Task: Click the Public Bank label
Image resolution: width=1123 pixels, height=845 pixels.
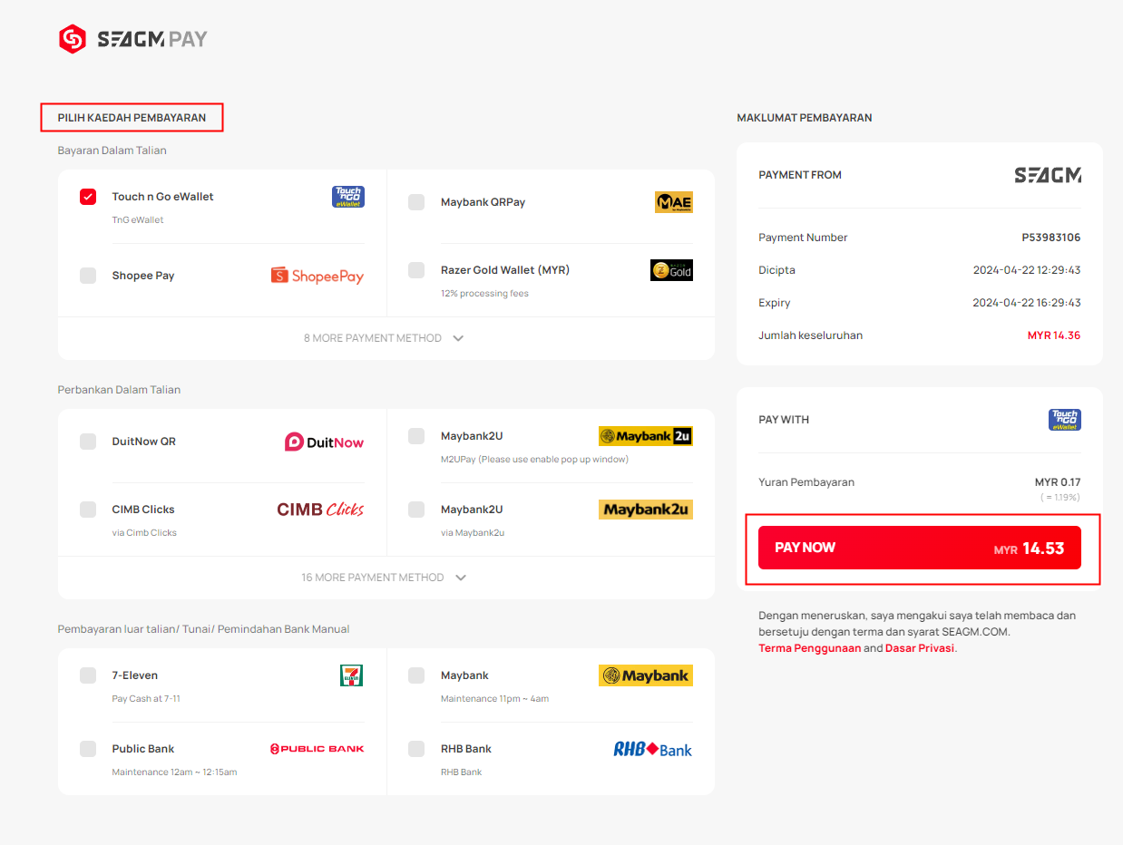Action: pyautogui.click(x=143, y=749)
